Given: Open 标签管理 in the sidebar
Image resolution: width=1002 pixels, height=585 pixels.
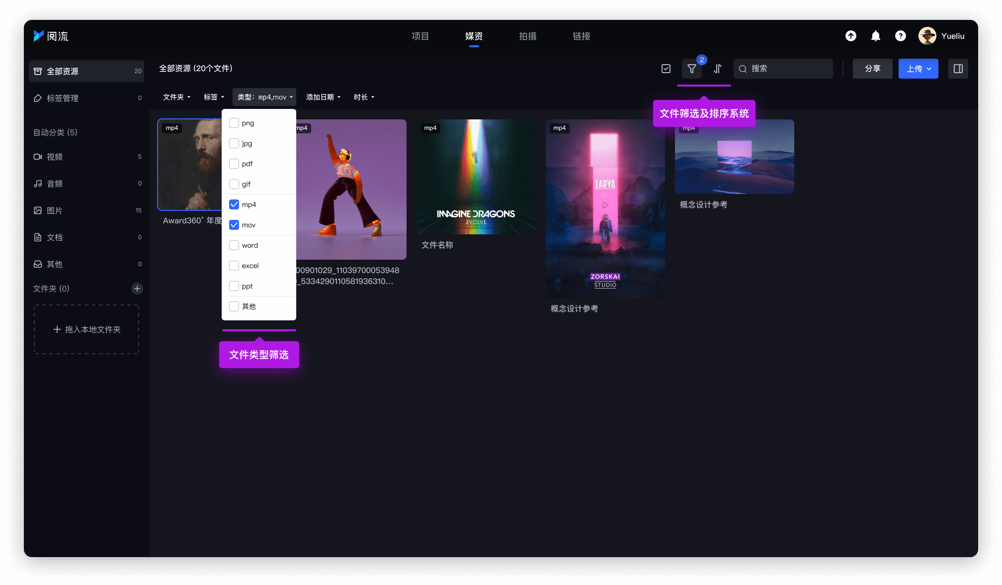Looking at the screenshot, I should tap(86, 98).
